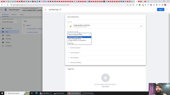Choose 'None - Manually Set ID' option

pos(79,39)
